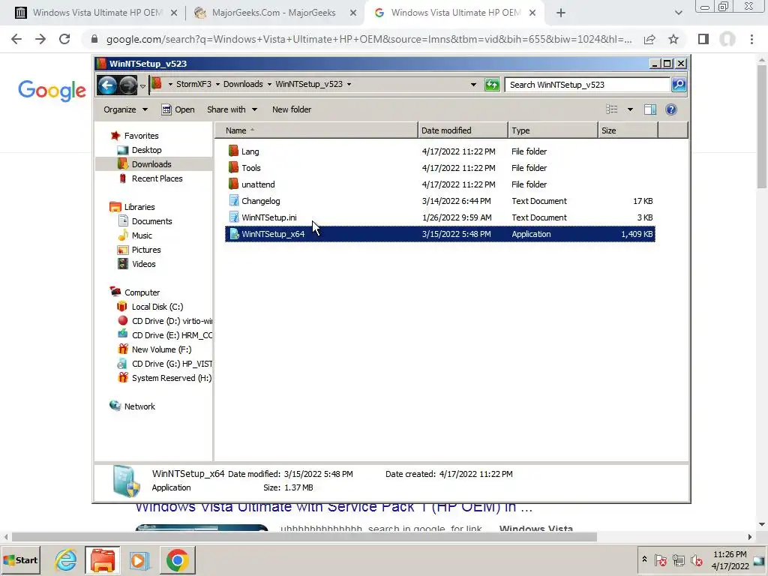Open CD Drive (G:) HP_VIST
The image size is (768, 576).
165,364
